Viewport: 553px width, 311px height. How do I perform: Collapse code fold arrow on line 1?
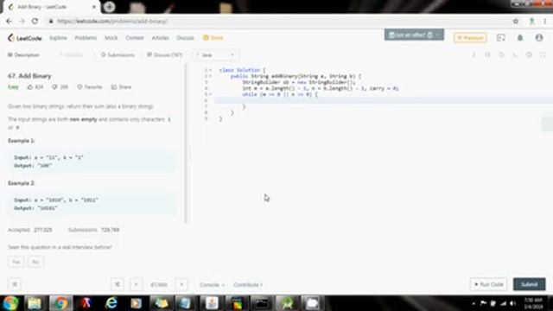[211, 70]
